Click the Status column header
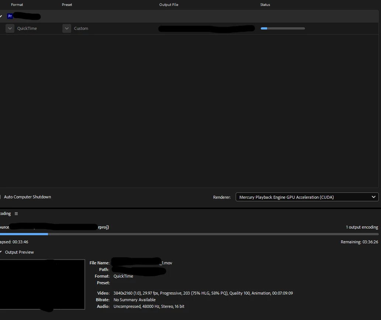 pos(265,5)
